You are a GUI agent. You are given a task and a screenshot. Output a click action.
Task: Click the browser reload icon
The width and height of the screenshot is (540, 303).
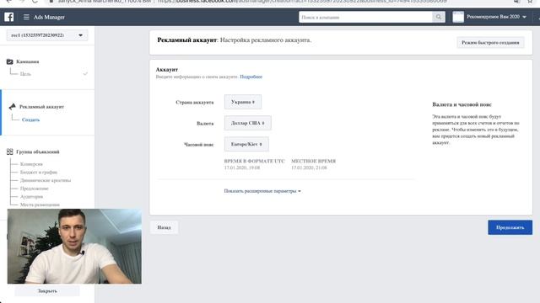click(35, 2)
